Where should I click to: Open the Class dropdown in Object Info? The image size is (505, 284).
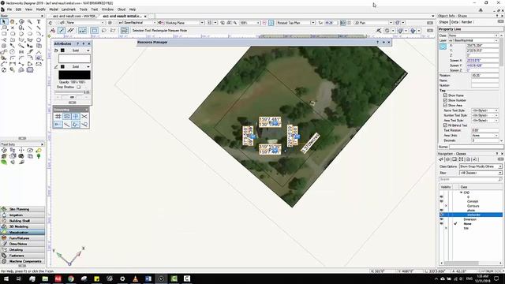(x=473, y=35)
